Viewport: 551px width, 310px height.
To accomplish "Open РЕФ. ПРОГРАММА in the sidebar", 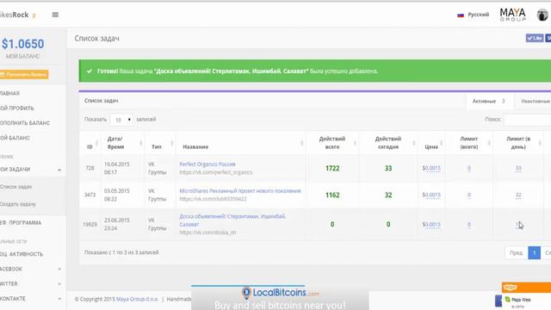I will point(21,223).
